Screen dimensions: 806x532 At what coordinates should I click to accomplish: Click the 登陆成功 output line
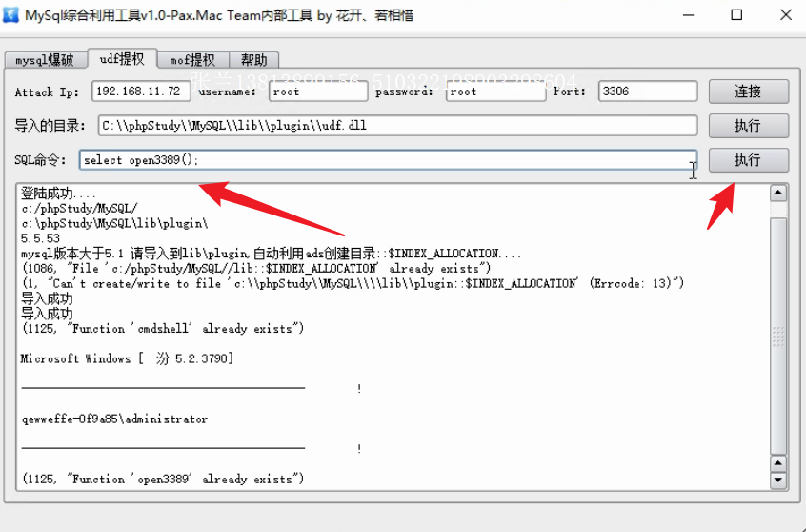click(x=58, y=194)
